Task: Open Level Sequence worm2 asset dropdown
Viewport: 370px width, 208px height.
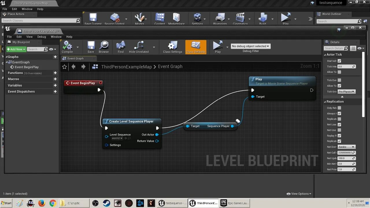Action: [x=117, y=138]
